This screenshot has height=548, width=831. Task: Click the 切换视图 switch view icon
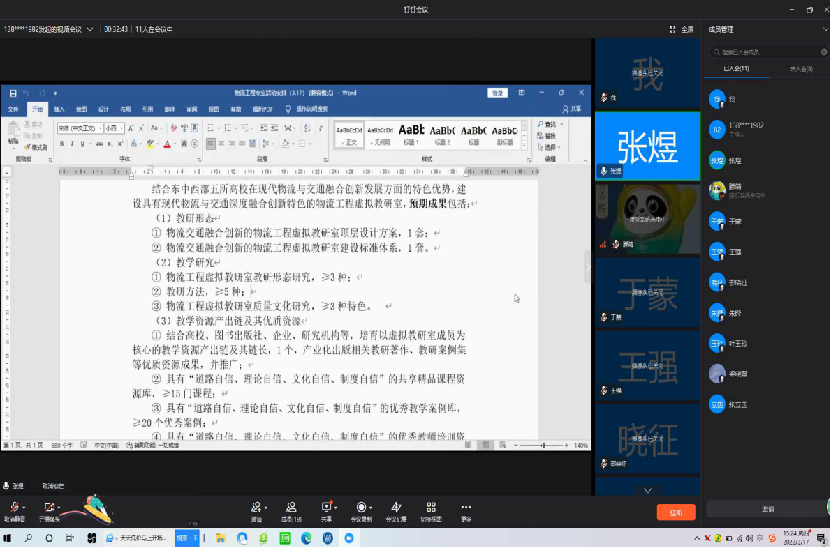(x=431, y=508)
